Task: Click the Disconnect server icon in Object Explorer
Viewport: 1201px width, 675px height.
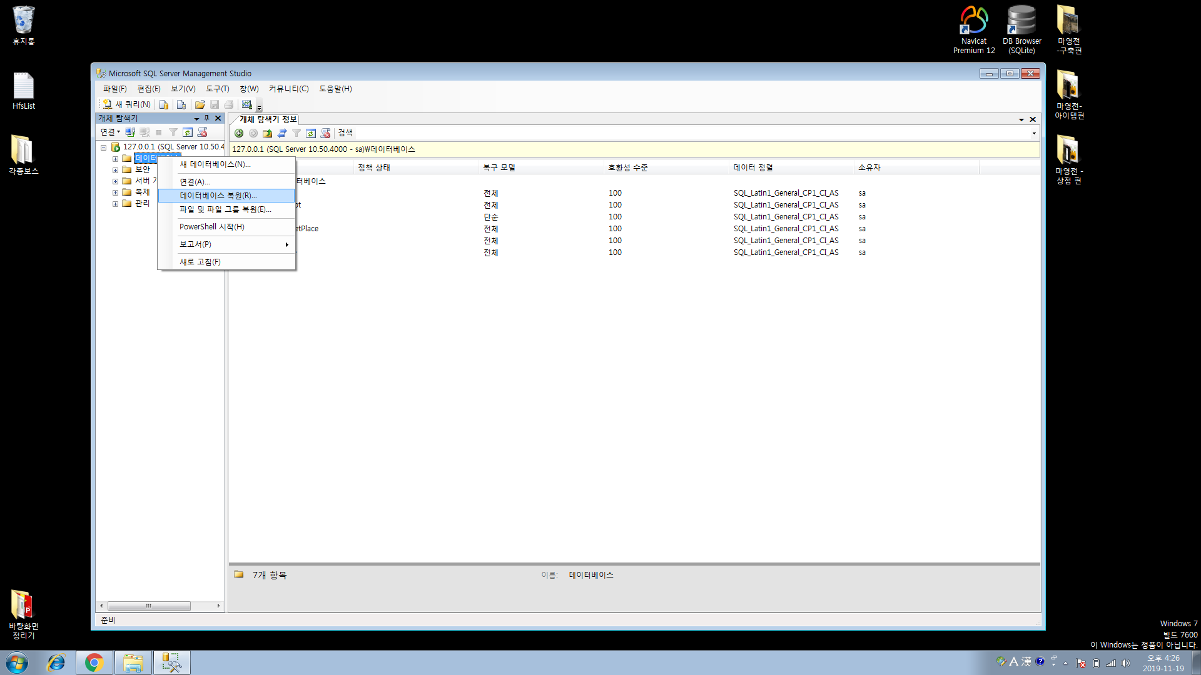Action: 144,132
